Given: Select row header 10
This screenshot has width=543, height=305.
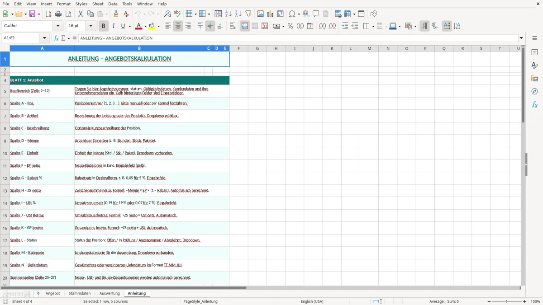Looking at the screenshot, I should (x=5, y=153).
